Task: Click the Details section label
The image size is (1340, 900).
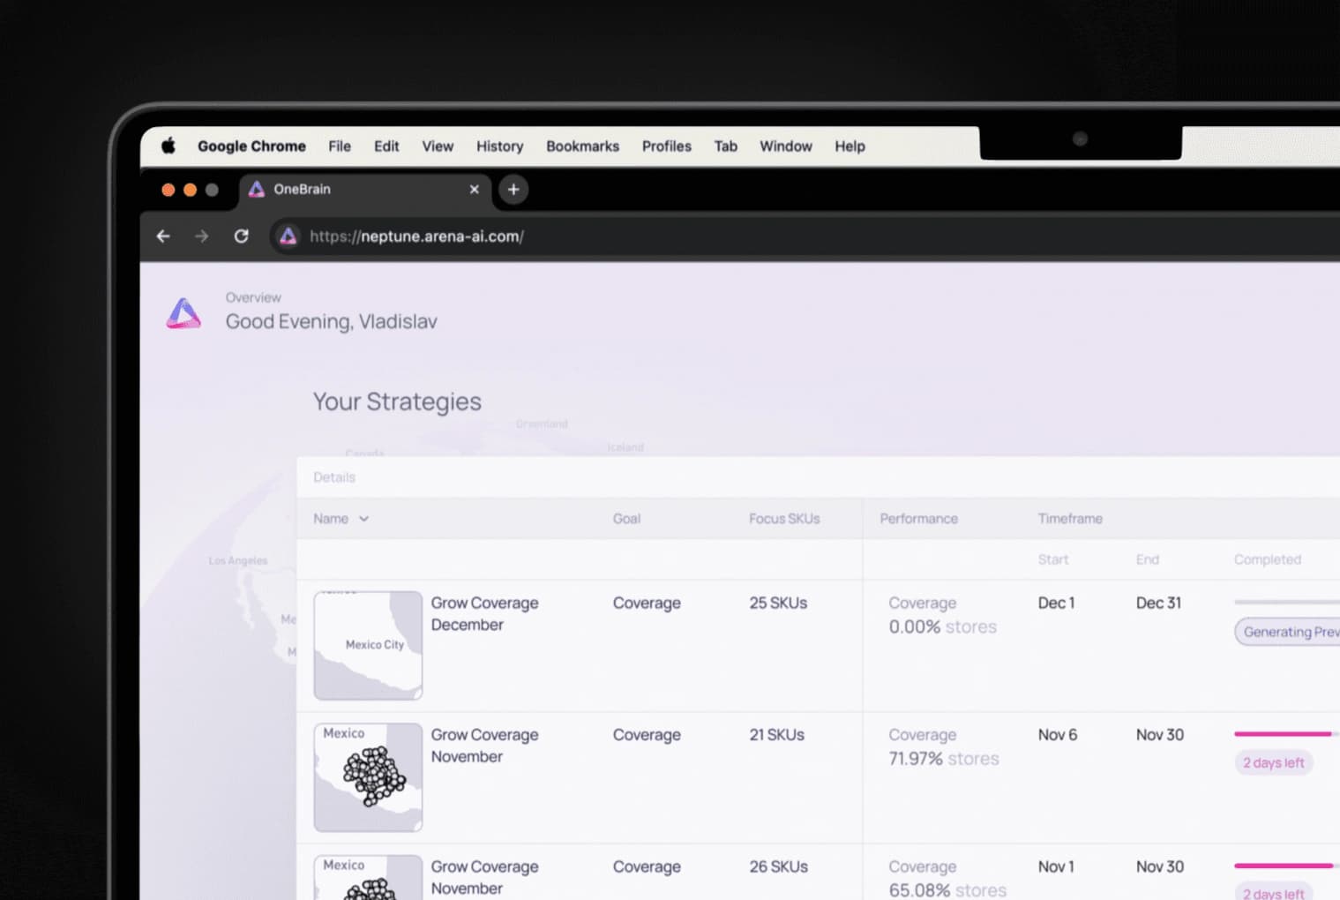Action: point(334,477)
